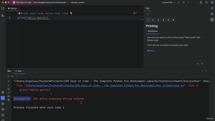Place cursor in print("Hello world!) code line

coord(33,18)
